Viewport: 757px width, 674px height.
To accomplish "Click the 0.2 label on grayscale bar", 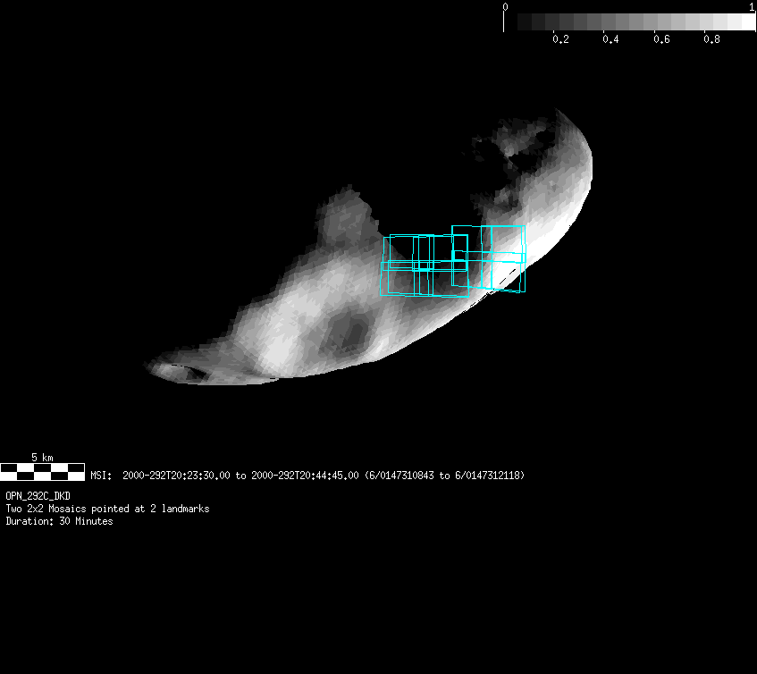I will (x=560, y=39).
